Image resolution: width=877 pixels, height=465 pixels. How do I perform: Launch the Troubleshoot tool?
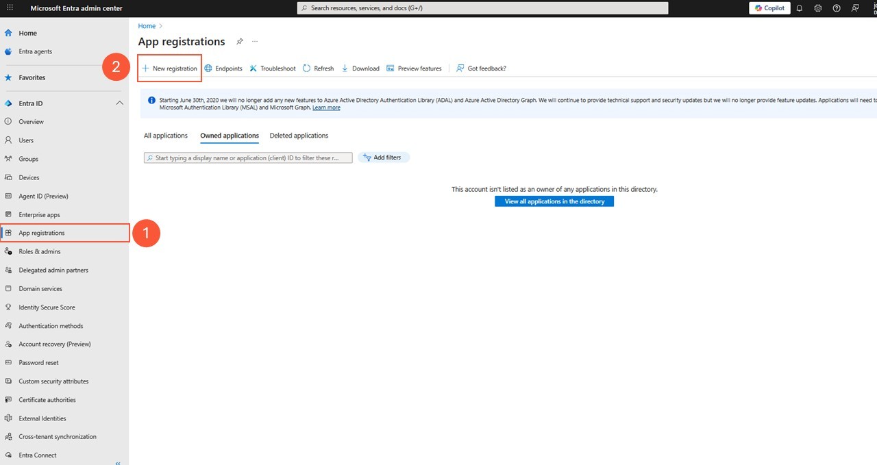(273, 68)
